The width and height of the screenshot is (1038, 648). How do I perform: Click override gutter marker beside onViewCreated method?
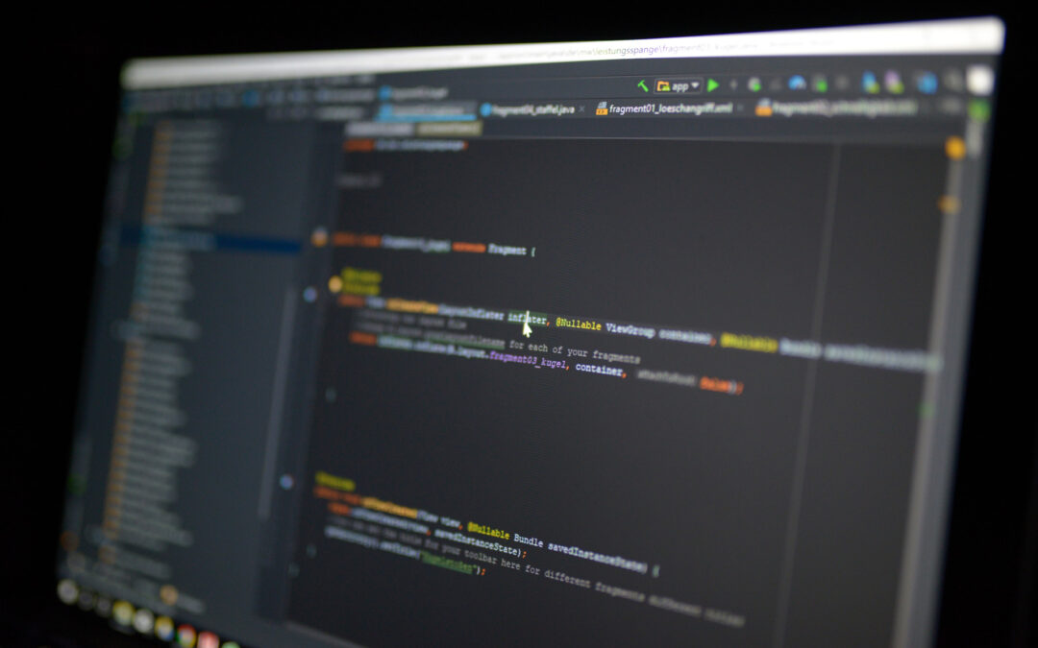click(285, 481)
